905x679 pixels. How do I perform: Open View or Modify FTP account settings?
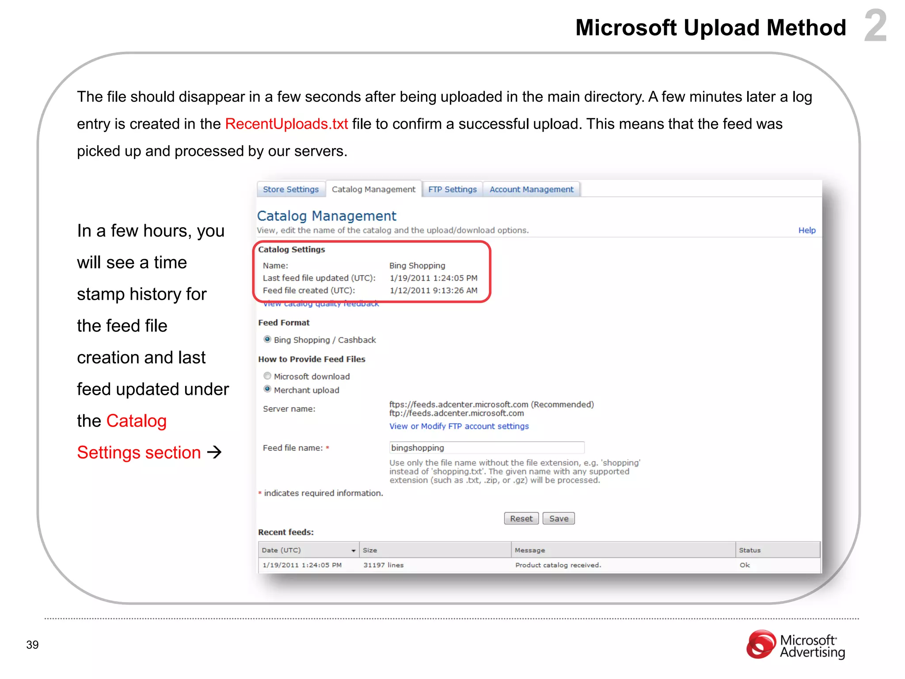459,426
